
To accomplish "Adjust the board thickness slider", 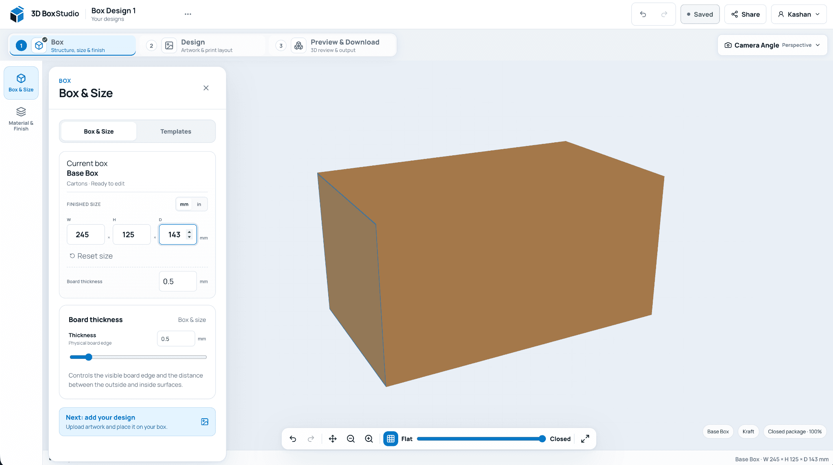I will point(138,357).
